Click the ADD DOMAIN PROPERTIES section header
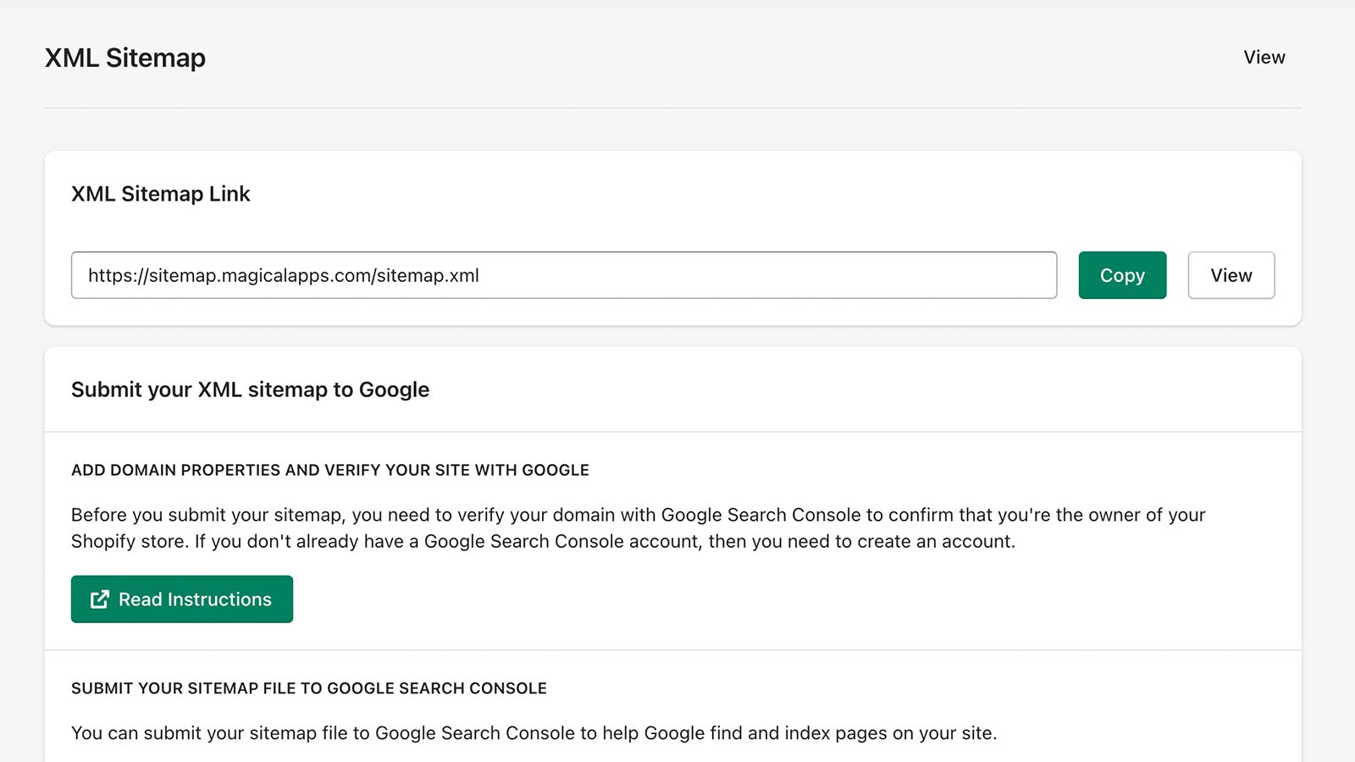Viewport: 1355px width, 762px height. (x=330, y=470)
